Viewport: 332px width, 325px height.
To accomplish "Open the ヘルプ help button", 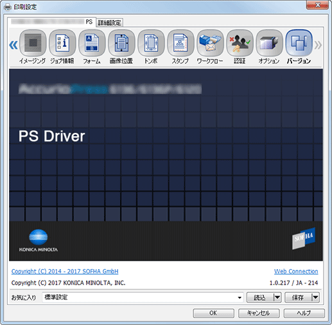I will (304, 313).
